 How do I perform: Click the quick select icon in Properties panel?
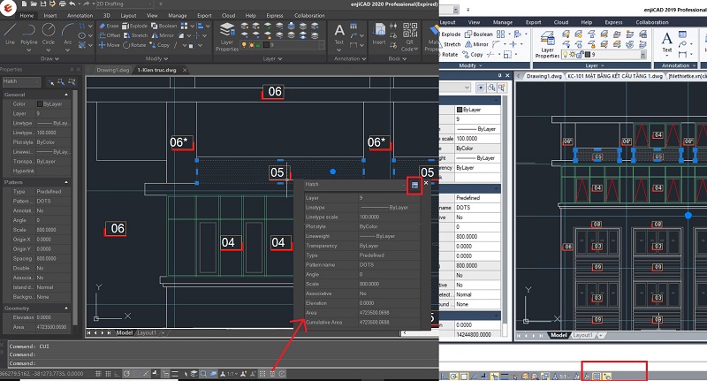(x=72, y=81)
